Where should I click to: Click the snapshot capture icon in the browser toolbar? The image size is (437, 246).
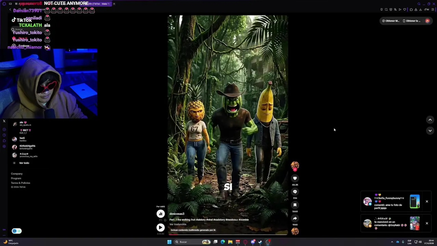coord(386,10)
